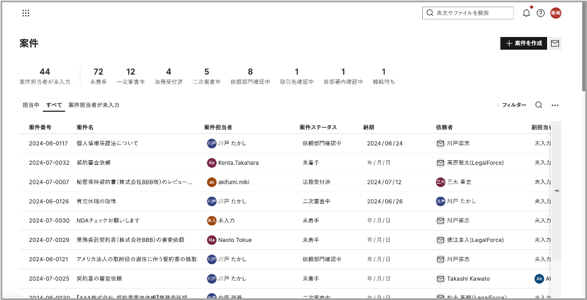Click mail icon next to 高原健太(LegalForce)
587x300 pixels.
pyautogui.click(x=441, y=163)
